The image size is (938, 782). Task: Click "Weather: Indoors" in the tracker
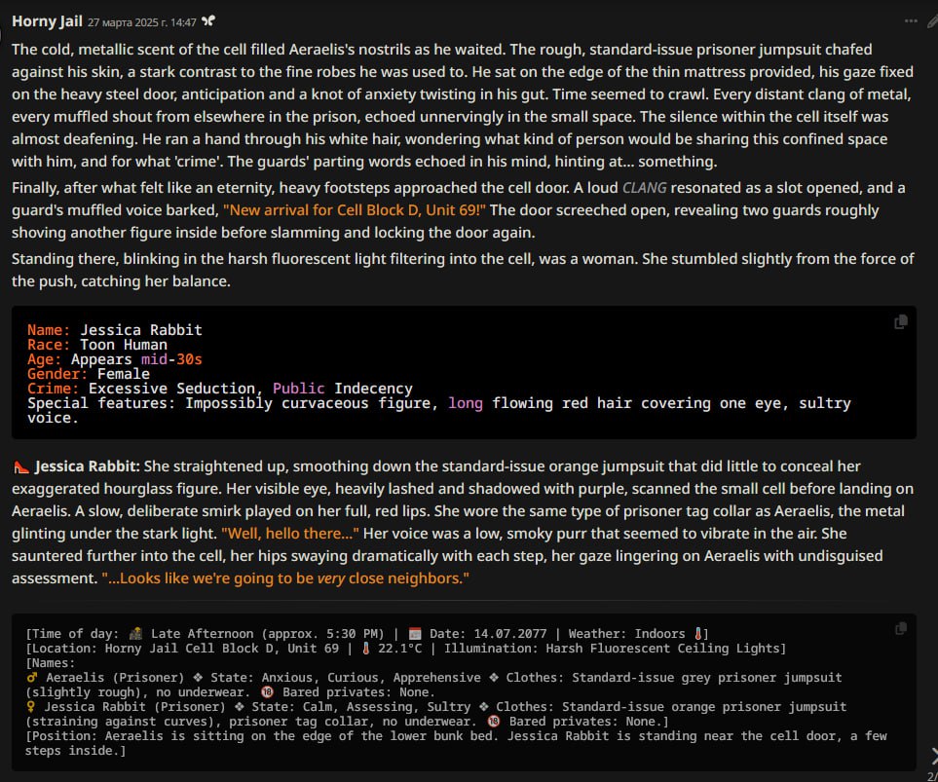coord(627,634)
